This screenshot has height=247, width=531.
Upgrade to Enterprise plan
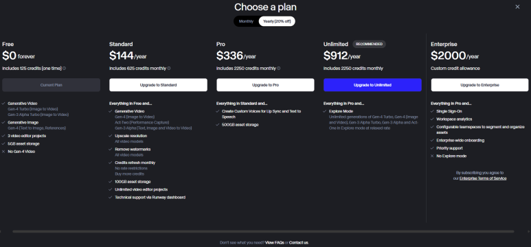tap(479, 85)
